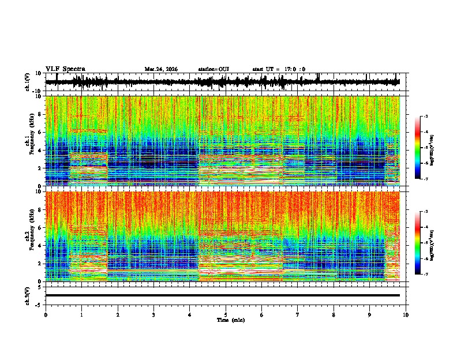This screenshot has height=353, width=457.
Task: Click ch.1 "Frequency (kHz)" axis label
Action: (x=31, y=134)
